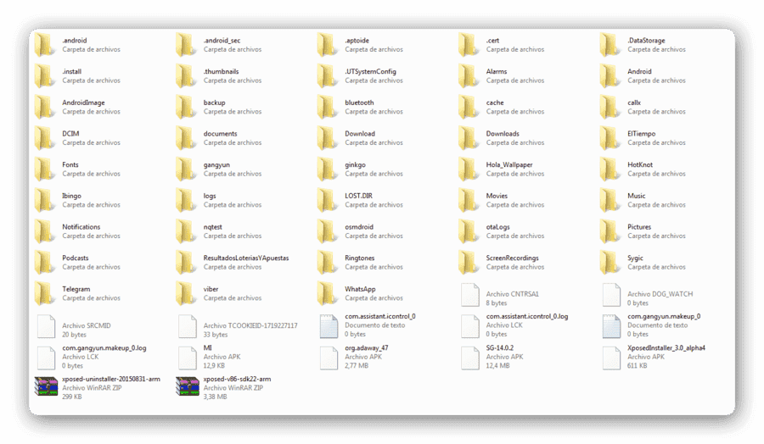The image size is (764, 444).
Task: Select the Music folder icon
Action: click(x=610, y=200)
